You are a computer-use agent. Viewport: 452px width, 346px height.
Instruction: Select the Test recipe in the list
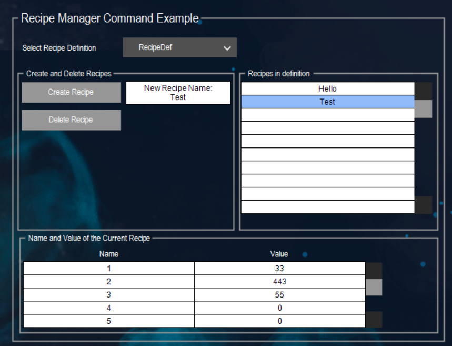click(x=327, y=102)
